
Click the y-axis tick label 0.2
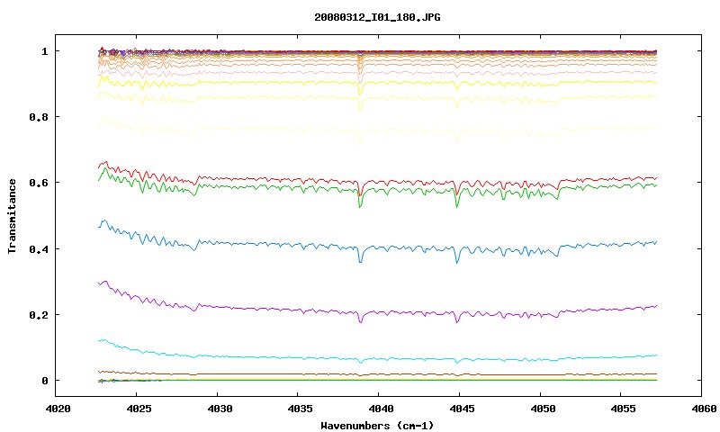[39, 315]
